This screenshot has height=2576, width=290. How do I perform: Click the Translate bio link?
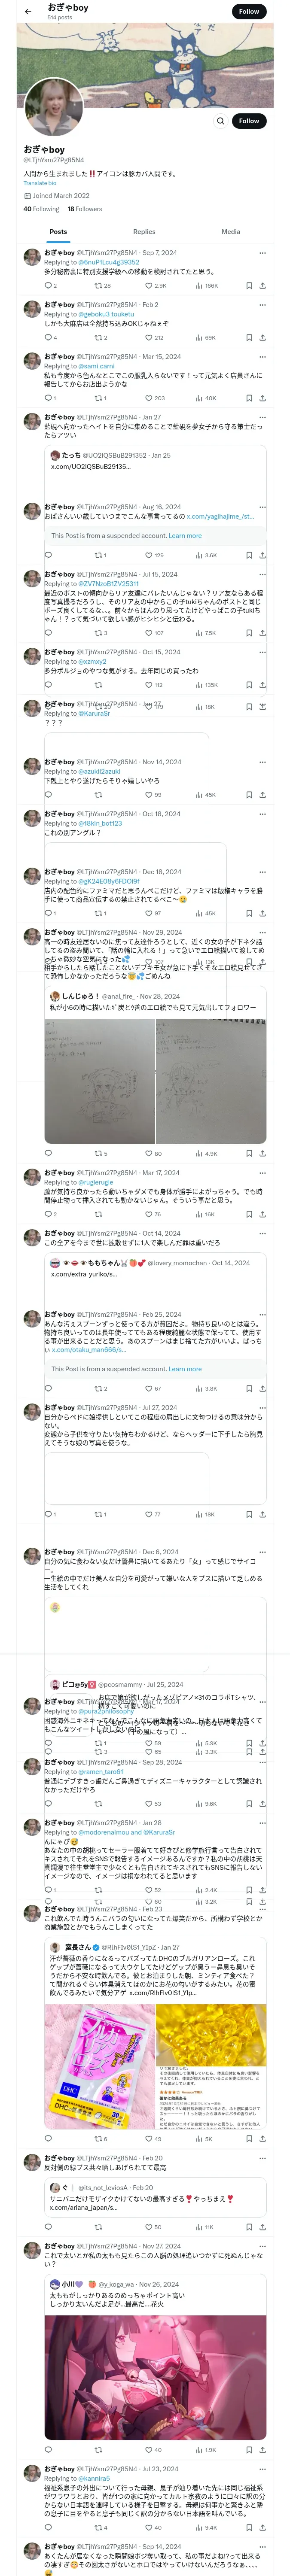[x=40, y=183]
